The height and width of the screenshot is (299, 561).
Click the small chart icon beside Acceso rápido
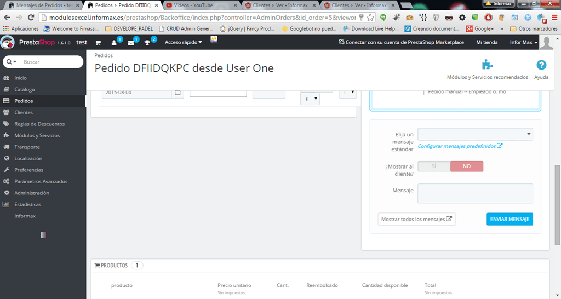coord(214,39)
